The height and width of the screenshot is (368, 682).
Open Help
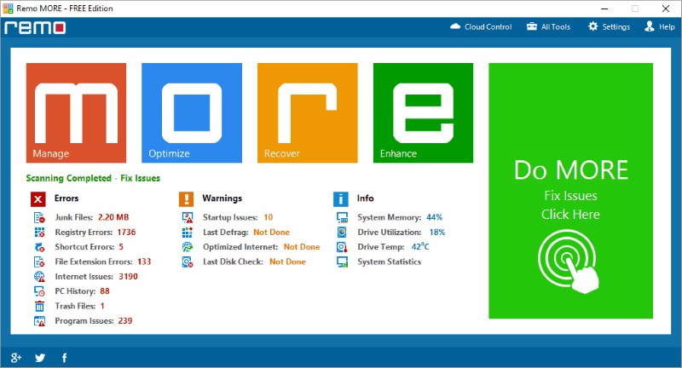point(660,27)
